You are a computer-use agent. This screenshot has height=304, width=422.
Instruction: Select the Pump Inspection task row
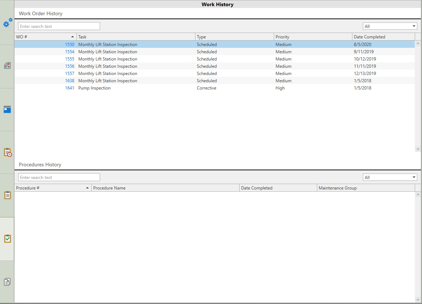pos(215,88)
